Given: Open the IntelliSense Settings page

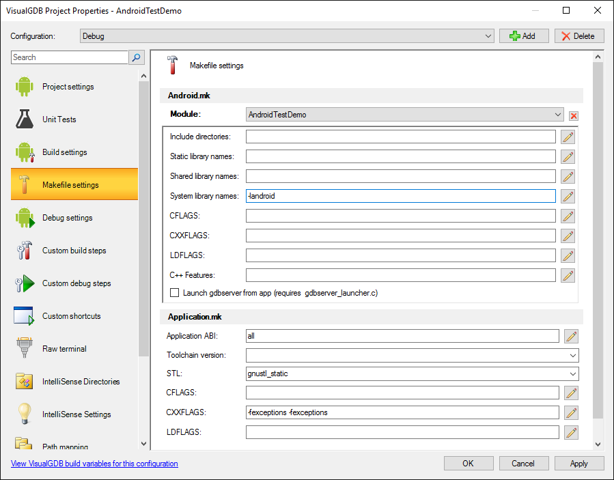Looking at the screenshot, I should pyautogui.click(x=74, y=414).
